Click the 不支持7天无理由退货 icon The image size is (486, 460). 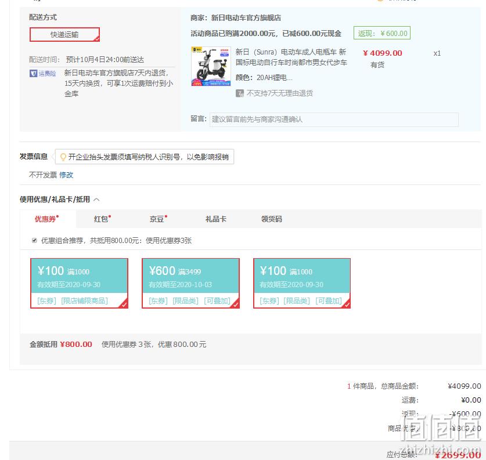pyautogui.click(x=240, y=93)
